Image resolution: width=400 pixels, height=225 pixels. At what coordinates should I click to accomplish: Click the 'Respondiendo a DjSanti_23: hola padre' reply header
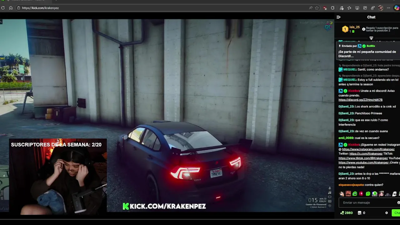(369, 66)
